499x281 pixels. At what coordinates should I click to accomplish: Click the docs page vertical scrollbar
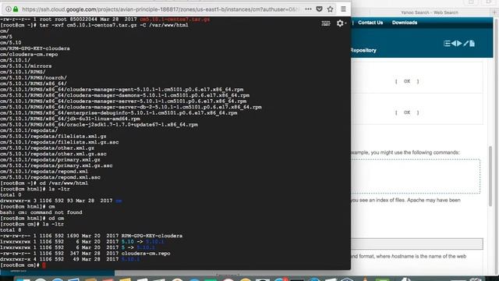tap(490, 176)
